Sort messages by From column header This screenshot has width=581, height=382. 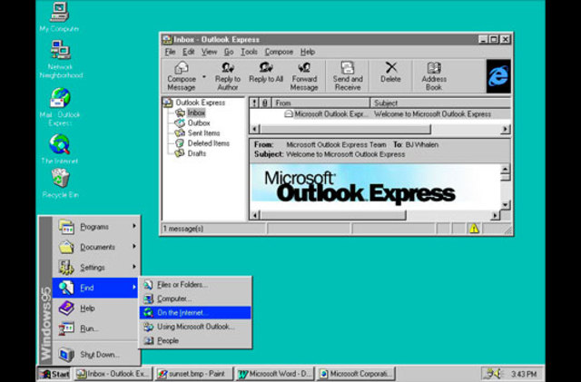320,103
